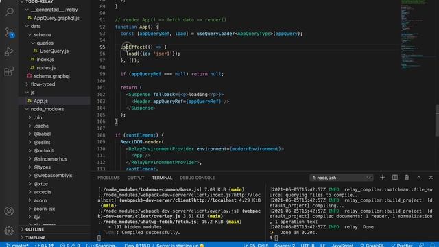The height and width of the screenshot is (247, 439).
Task: Expand the flow-typed folder
Action: 43,84
